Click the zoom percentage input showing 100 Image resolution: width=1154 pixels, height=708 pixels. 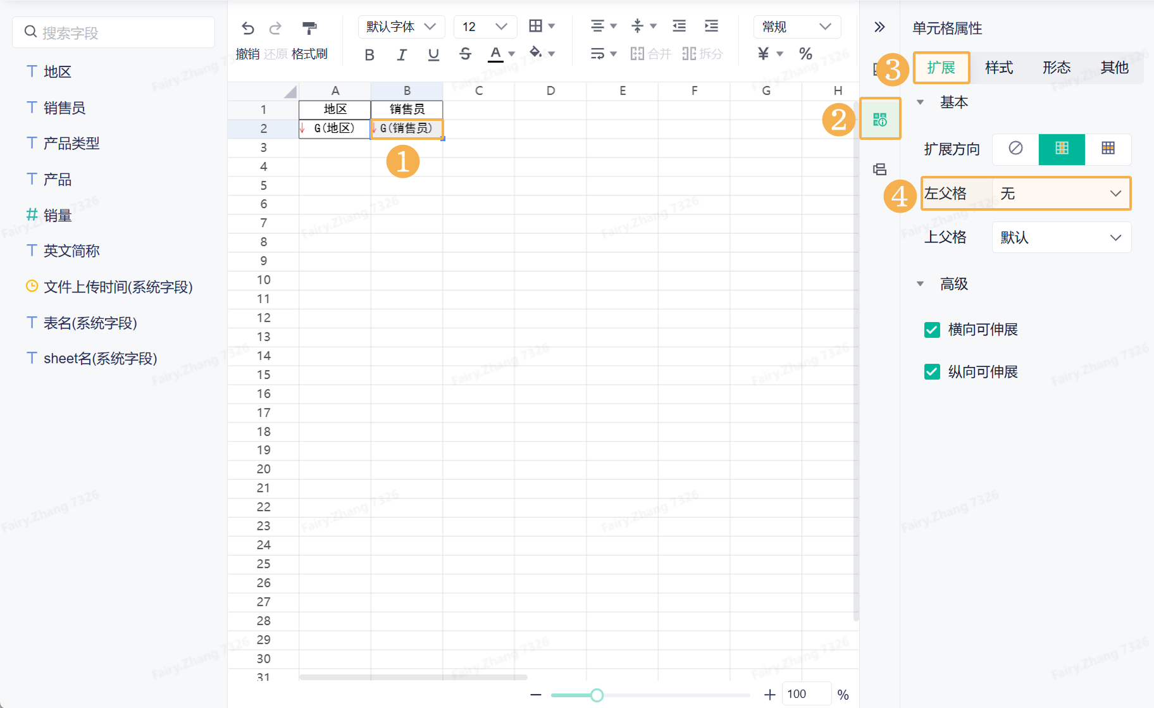click(x=807, y=694)
